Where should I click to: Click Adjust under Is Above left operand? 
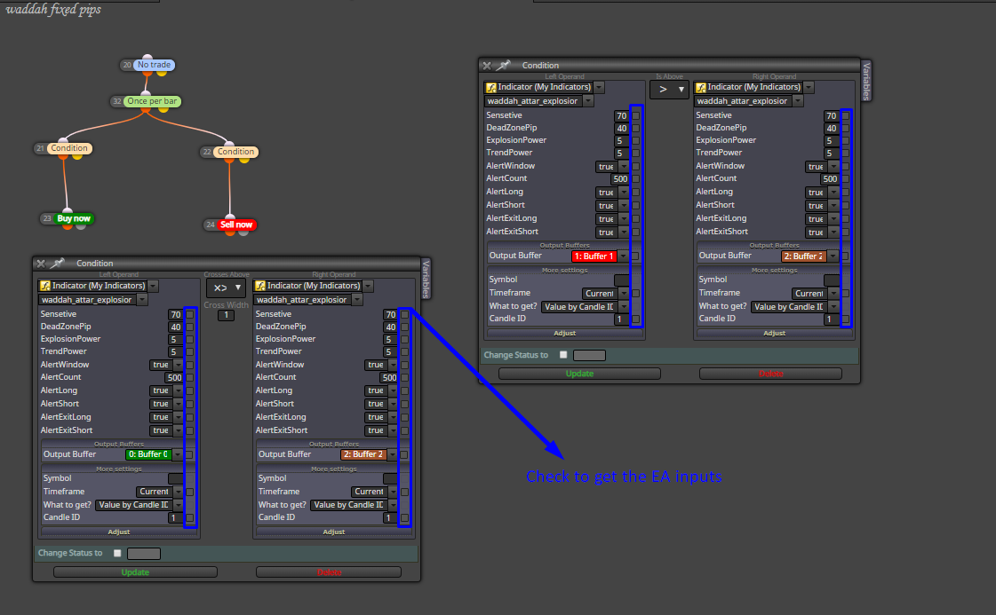[x=565, y=333]
